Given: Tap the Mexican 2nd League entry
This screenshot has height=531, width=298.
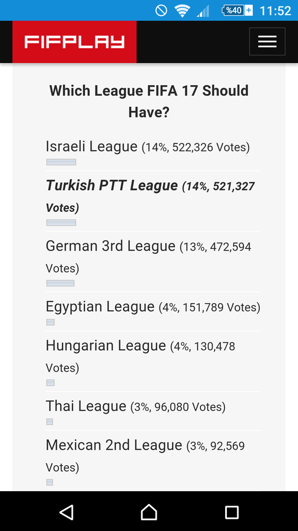Looking at the screenshot, I should (145, 456).
